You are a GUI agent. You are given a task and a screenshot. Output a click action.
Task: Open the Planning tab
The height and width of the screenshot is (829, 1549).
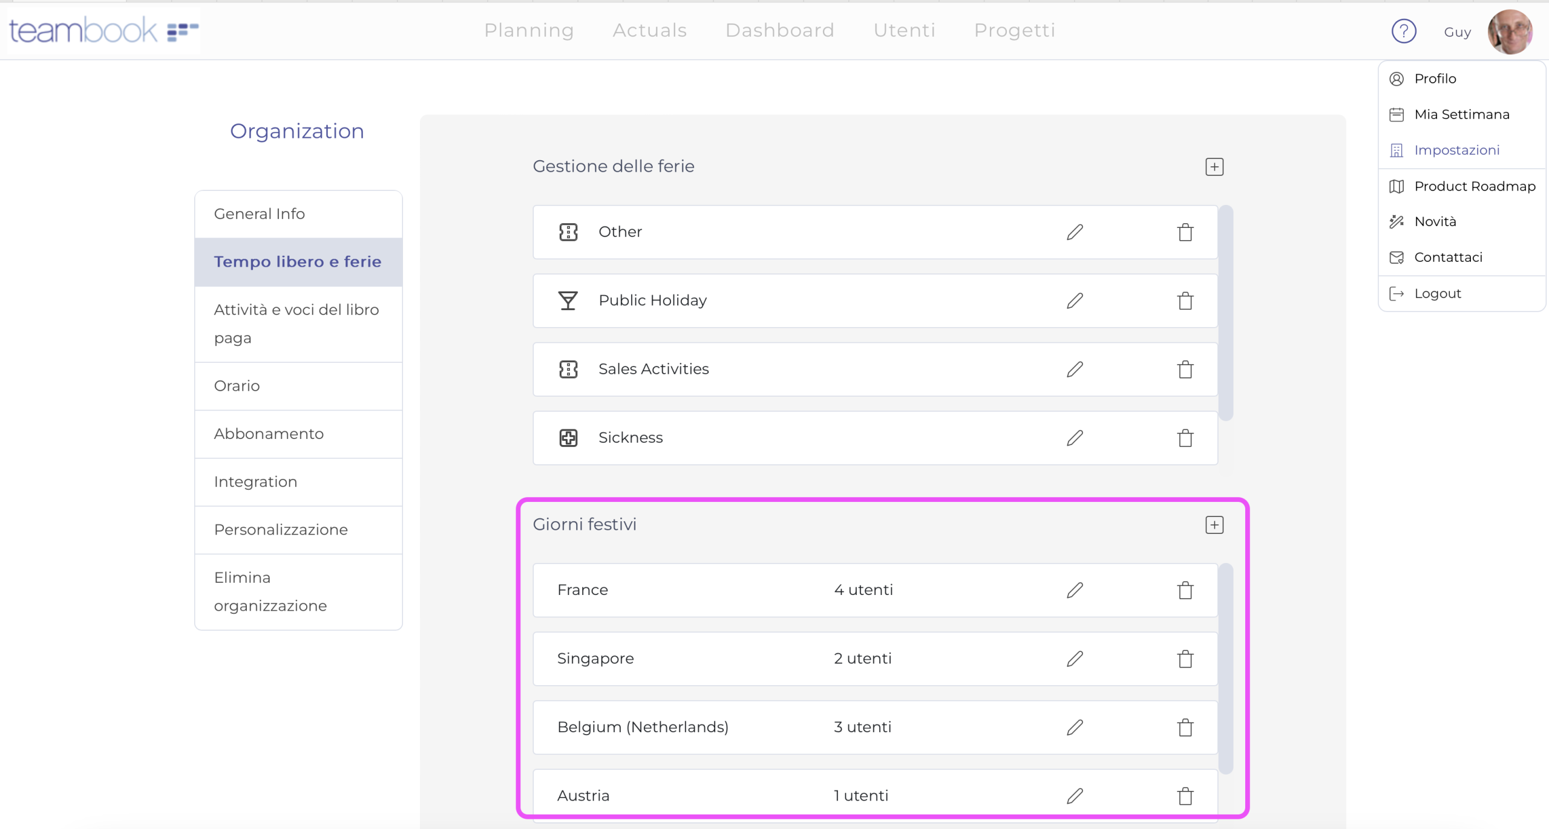point(529,30)
